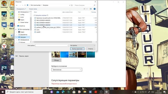Click the file list horizontal scrollbar
Viewport: 168px width, 94px height.
click(x=63, y=42)
